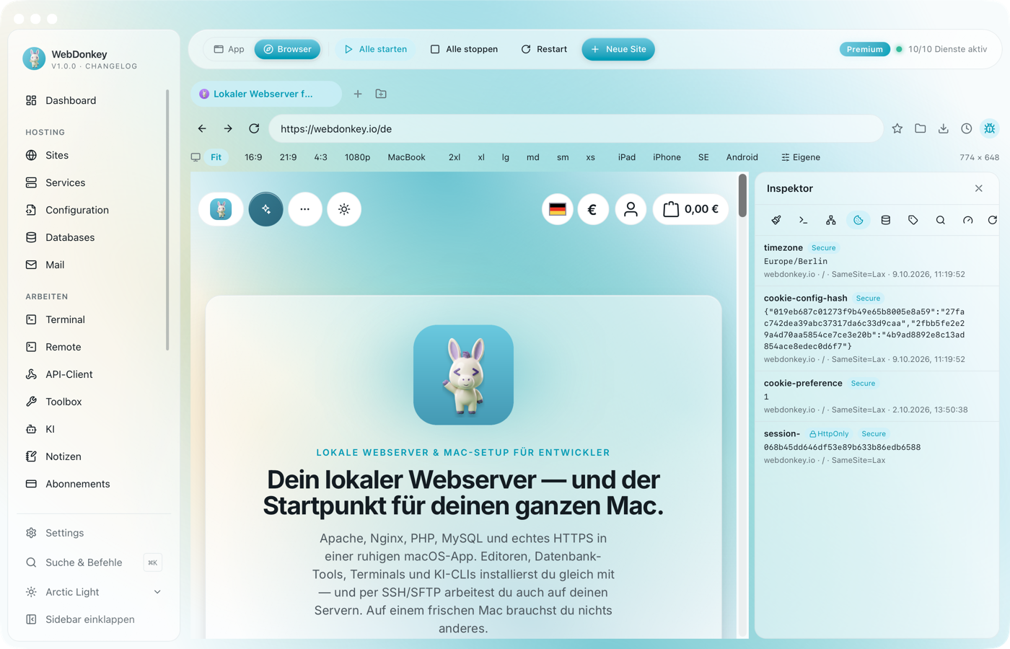Image resolution: width=1010 pixels, height=649 pixels.
Task: Click the new tab group folder icon
Action: (x=381, y=94)
